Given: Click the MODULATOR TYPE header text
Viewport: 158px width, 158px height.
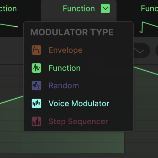Looking at the screenshot, I should tap(72, 32).
